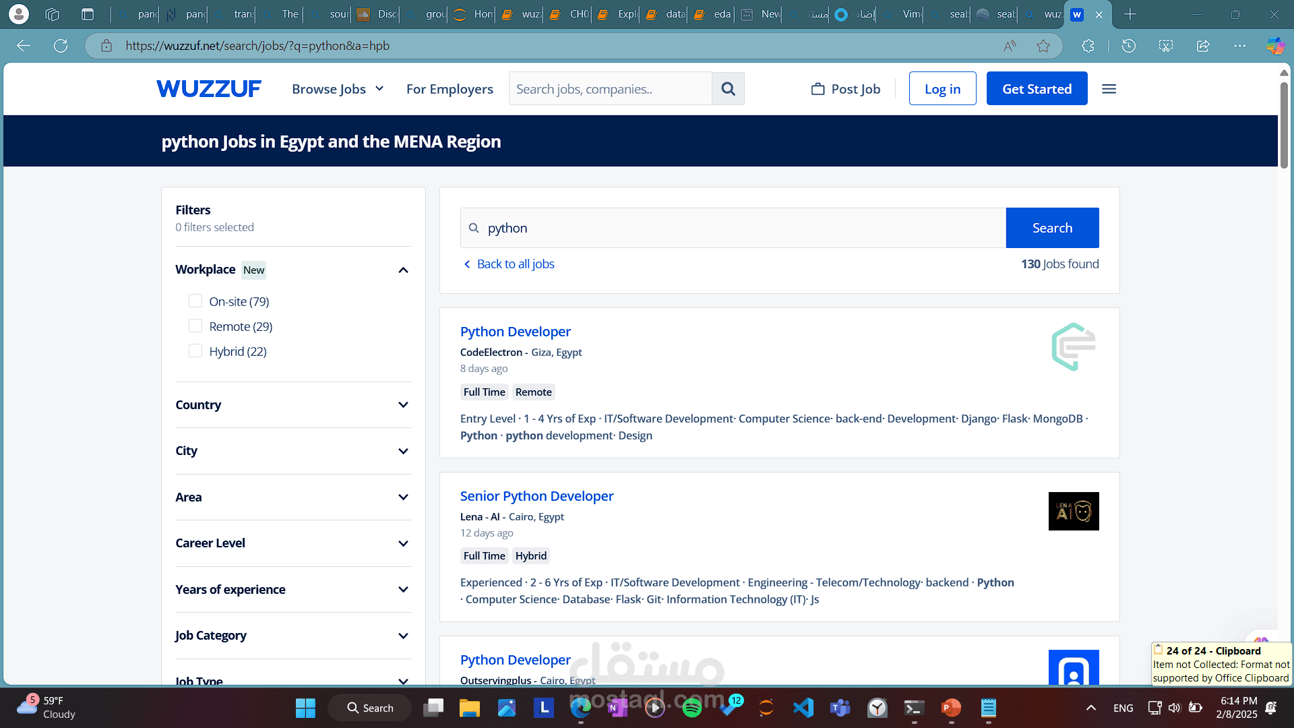
Task: Click the For Employers menu item
Action: pyautogui.click(x=450, y=88)
